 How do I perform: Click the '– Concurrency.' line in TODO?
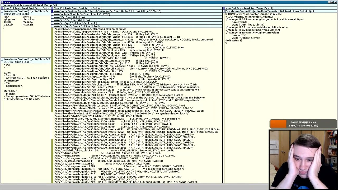click(x=13, y=86)
